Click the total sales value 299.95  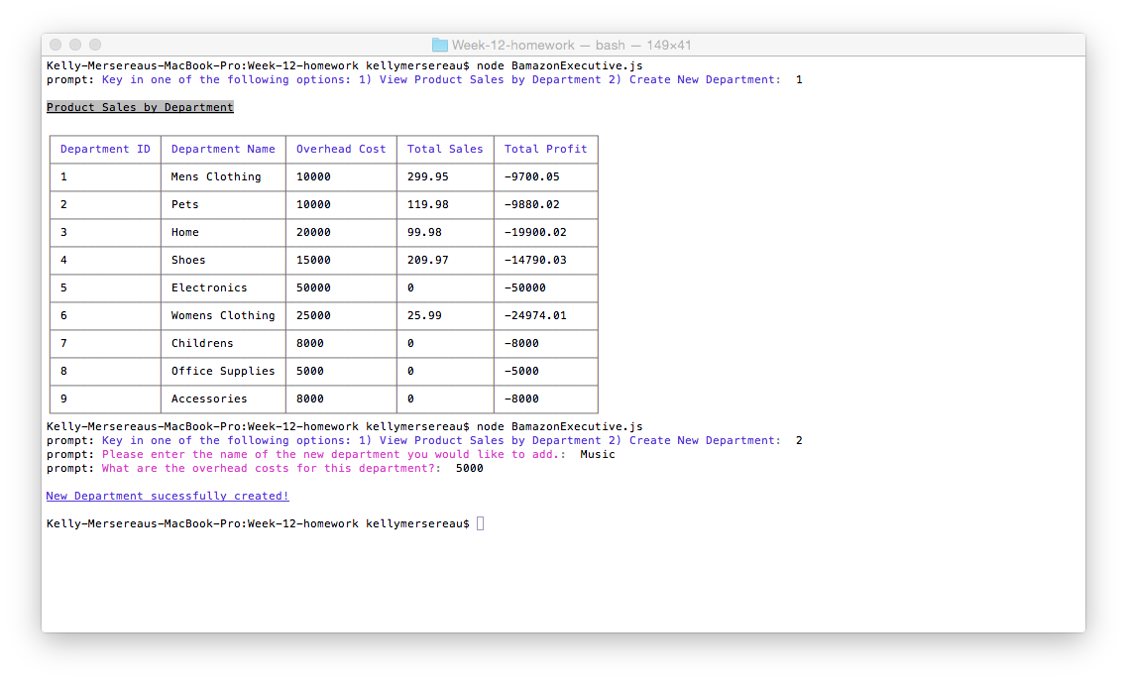point(427,176)
